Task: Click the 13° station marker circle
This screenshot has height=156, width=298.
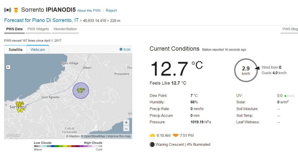Action: 81,91
